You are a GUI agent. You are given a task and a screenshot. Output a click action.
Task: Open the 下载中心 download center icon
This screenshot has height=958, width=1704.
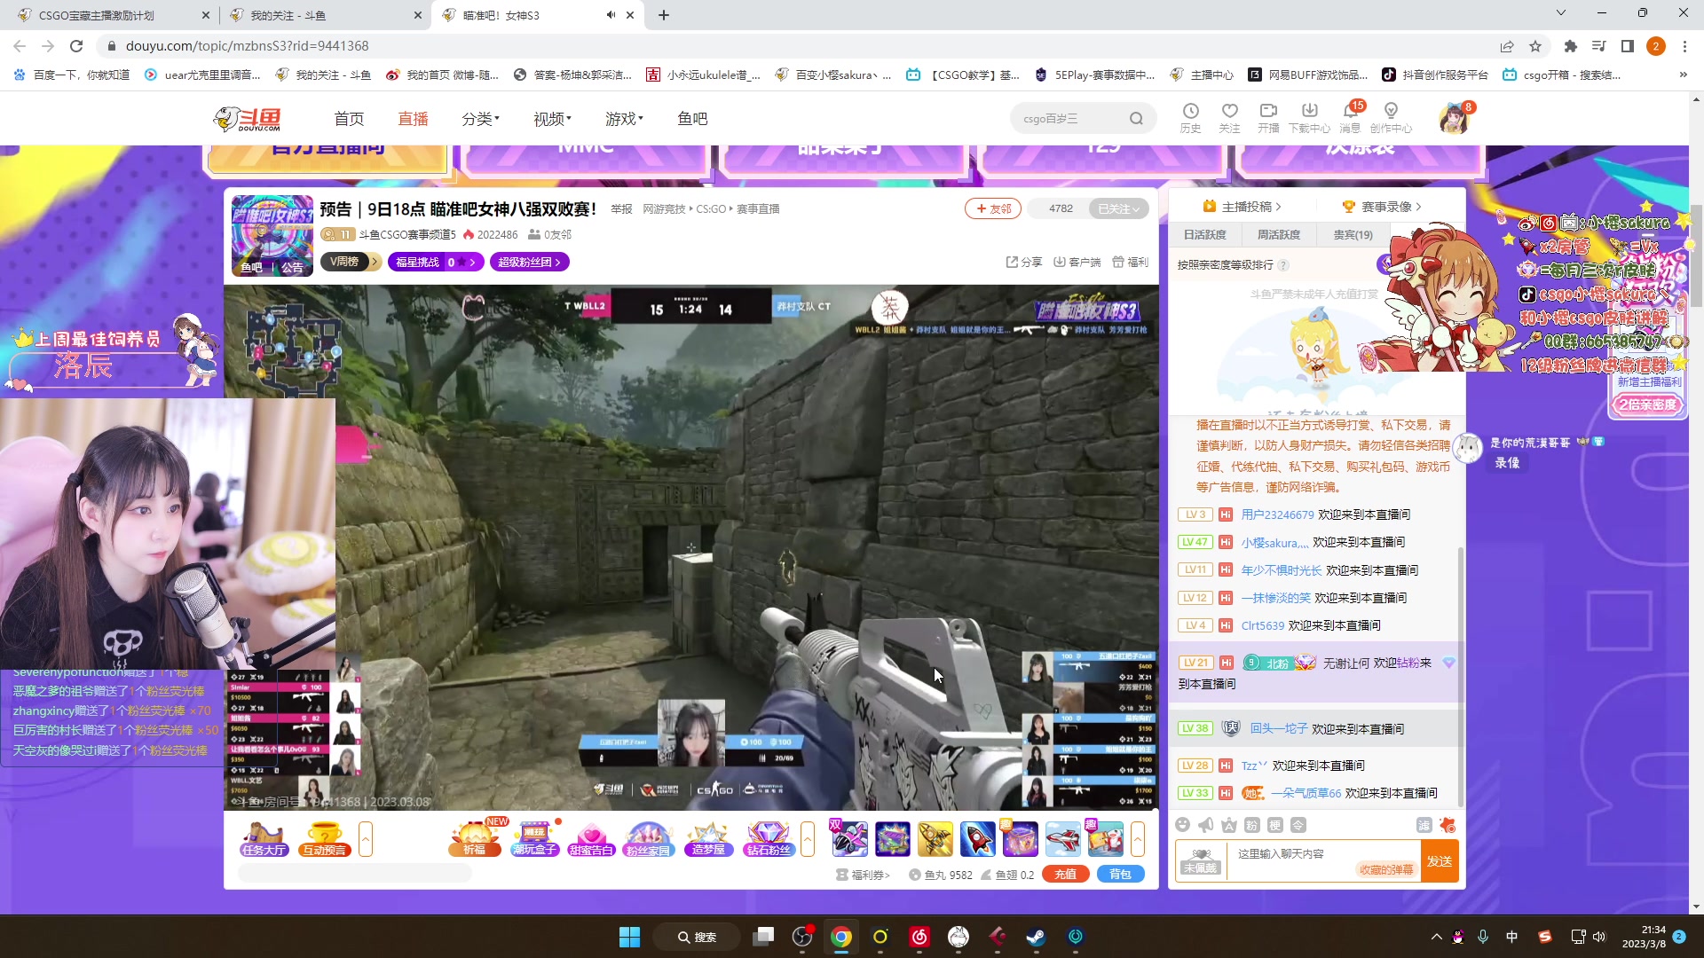pos(1309,117)
